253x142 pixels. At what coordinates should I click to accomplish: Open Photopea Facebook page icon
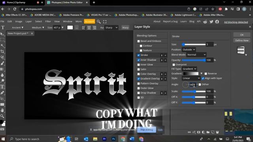pos(217,22)
